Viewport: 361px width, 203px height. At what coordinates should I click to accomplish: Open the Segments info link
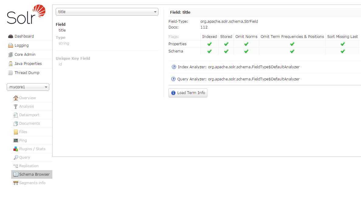32,183
